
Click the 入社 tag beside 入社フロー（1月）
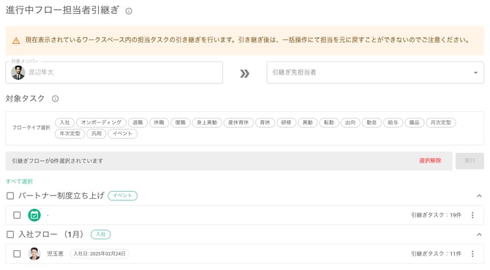click(x=101, y=234)
